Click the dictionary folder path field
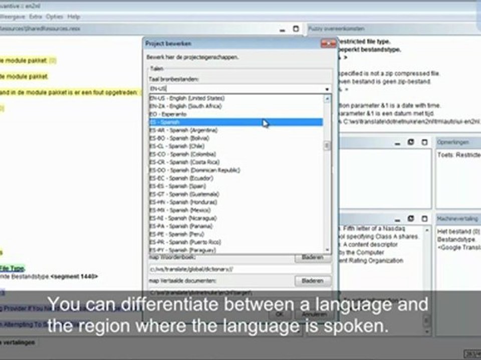The width and height of the screenshot is (481, 360). tap(240, 269)
